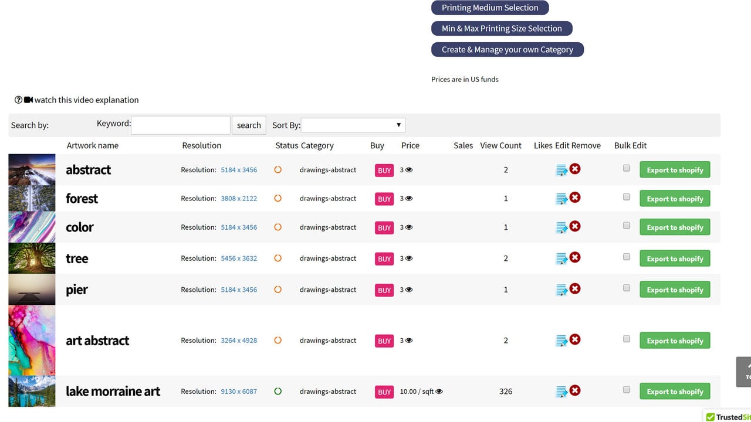Tick the bulk edit checkbox for color

[x=627, y=225]
